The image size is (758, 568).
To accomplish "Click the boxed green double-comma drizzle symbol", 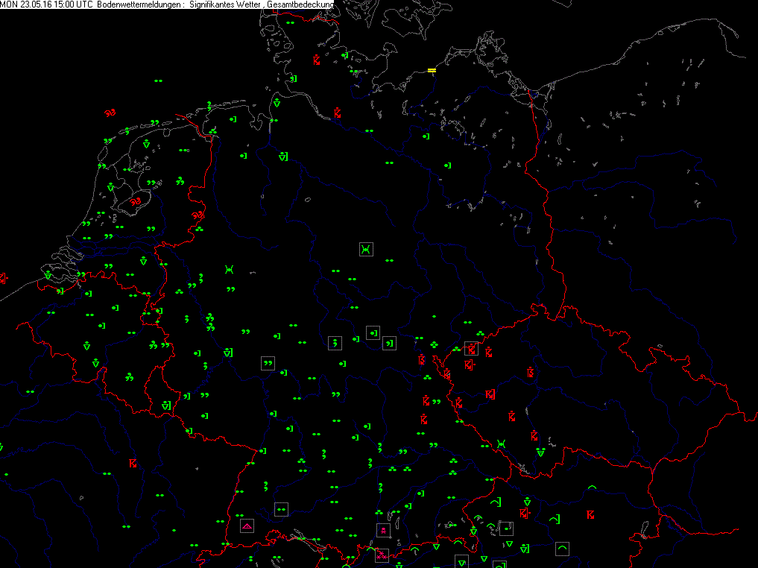I will (268, 363).
